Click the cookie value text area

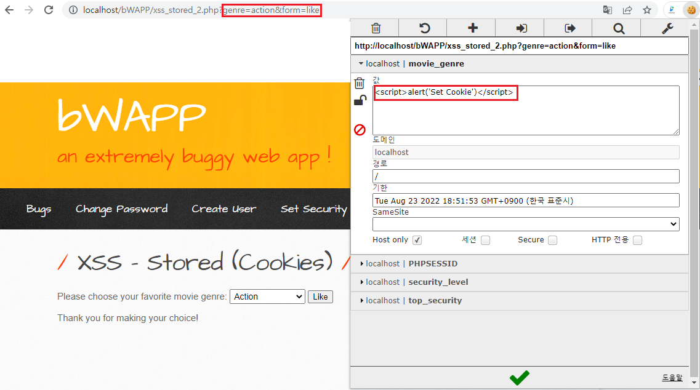pos(526,110)
